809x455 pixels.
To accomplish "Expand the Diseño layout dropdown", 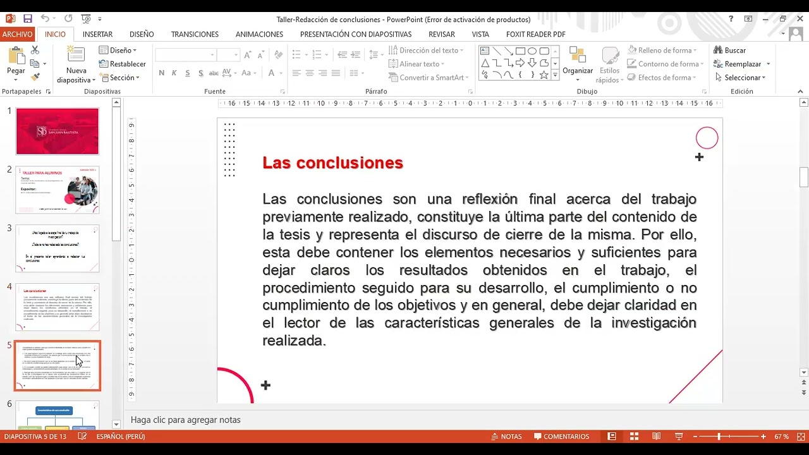I will click(x=118, y=50).
